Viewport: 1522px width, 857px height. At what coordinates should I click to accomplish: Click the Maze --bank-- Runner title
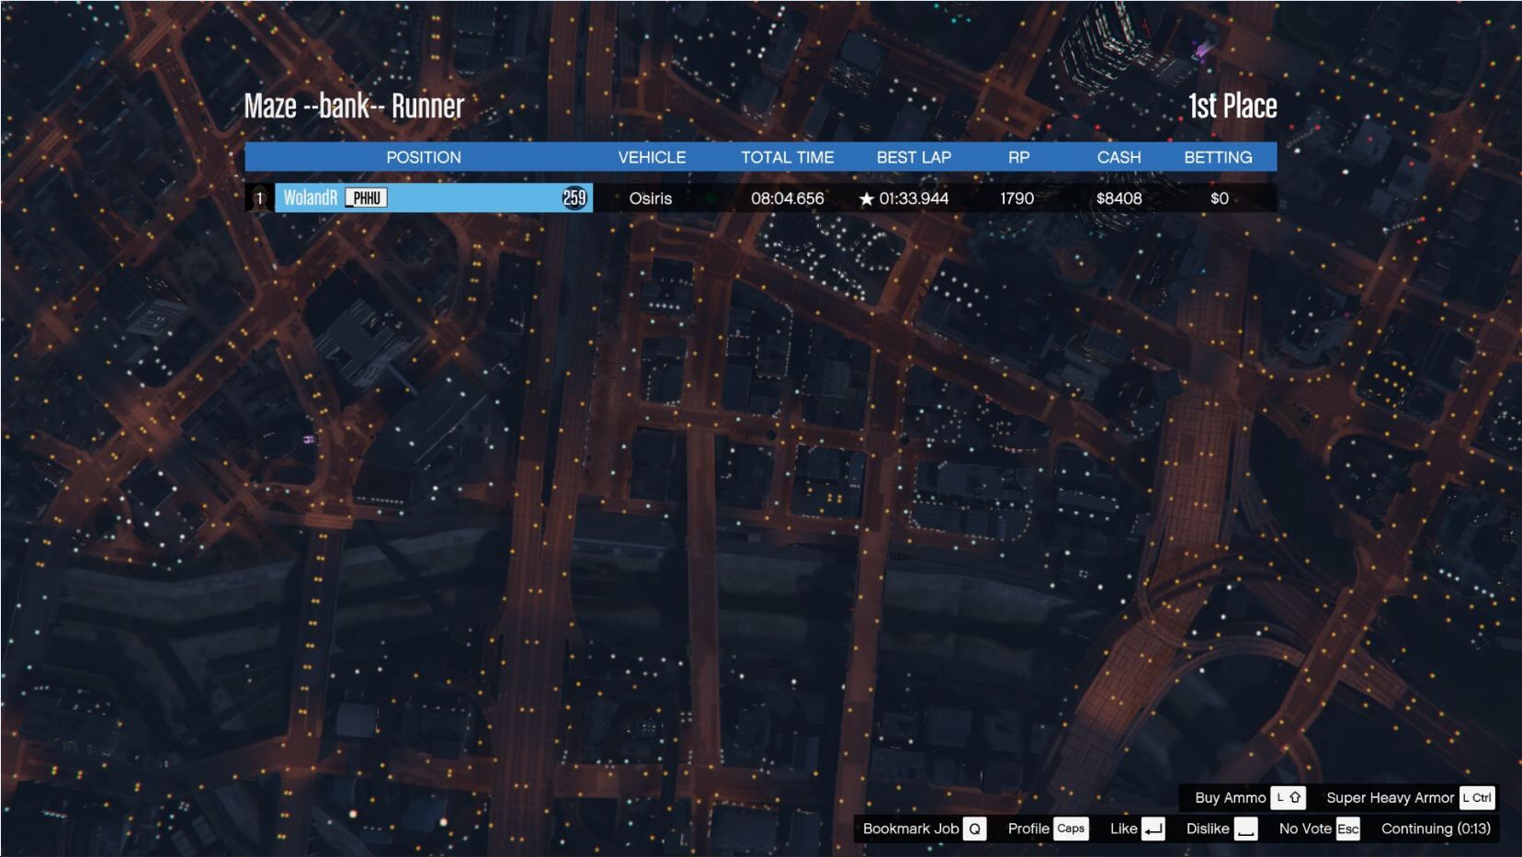354,107
